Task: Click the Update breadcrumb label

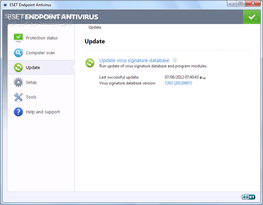Action: pos(95,27)
